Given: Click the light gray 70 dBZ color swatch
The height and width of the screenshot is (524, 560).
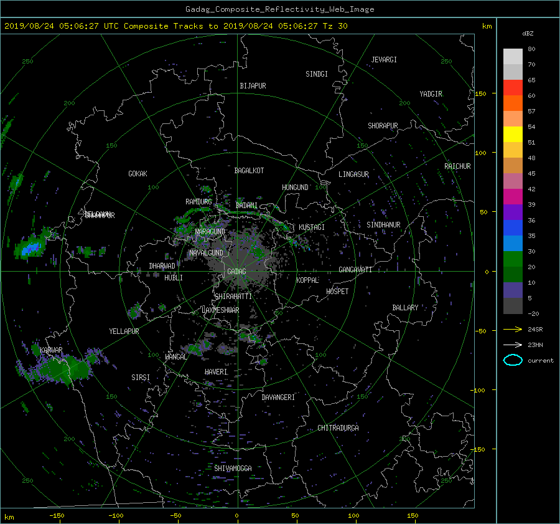Looking at the screenshot, I should pyautogui.click(x=513, y=56).
